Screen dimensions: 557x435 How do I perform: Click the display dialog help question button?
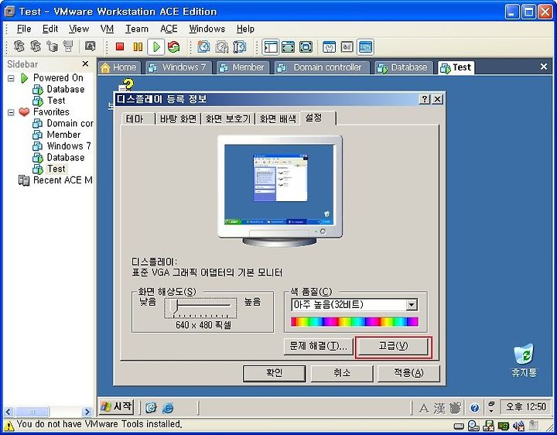coord(425,100)
